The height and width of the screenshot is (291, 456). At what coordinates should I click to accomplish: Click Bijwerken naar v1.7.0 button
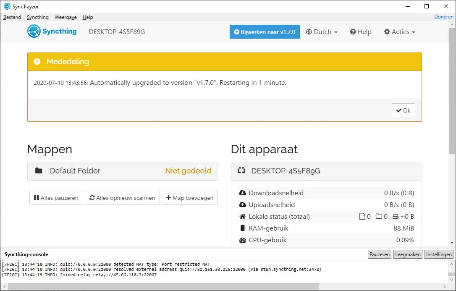pyautogui.click(x=265, y=31)
